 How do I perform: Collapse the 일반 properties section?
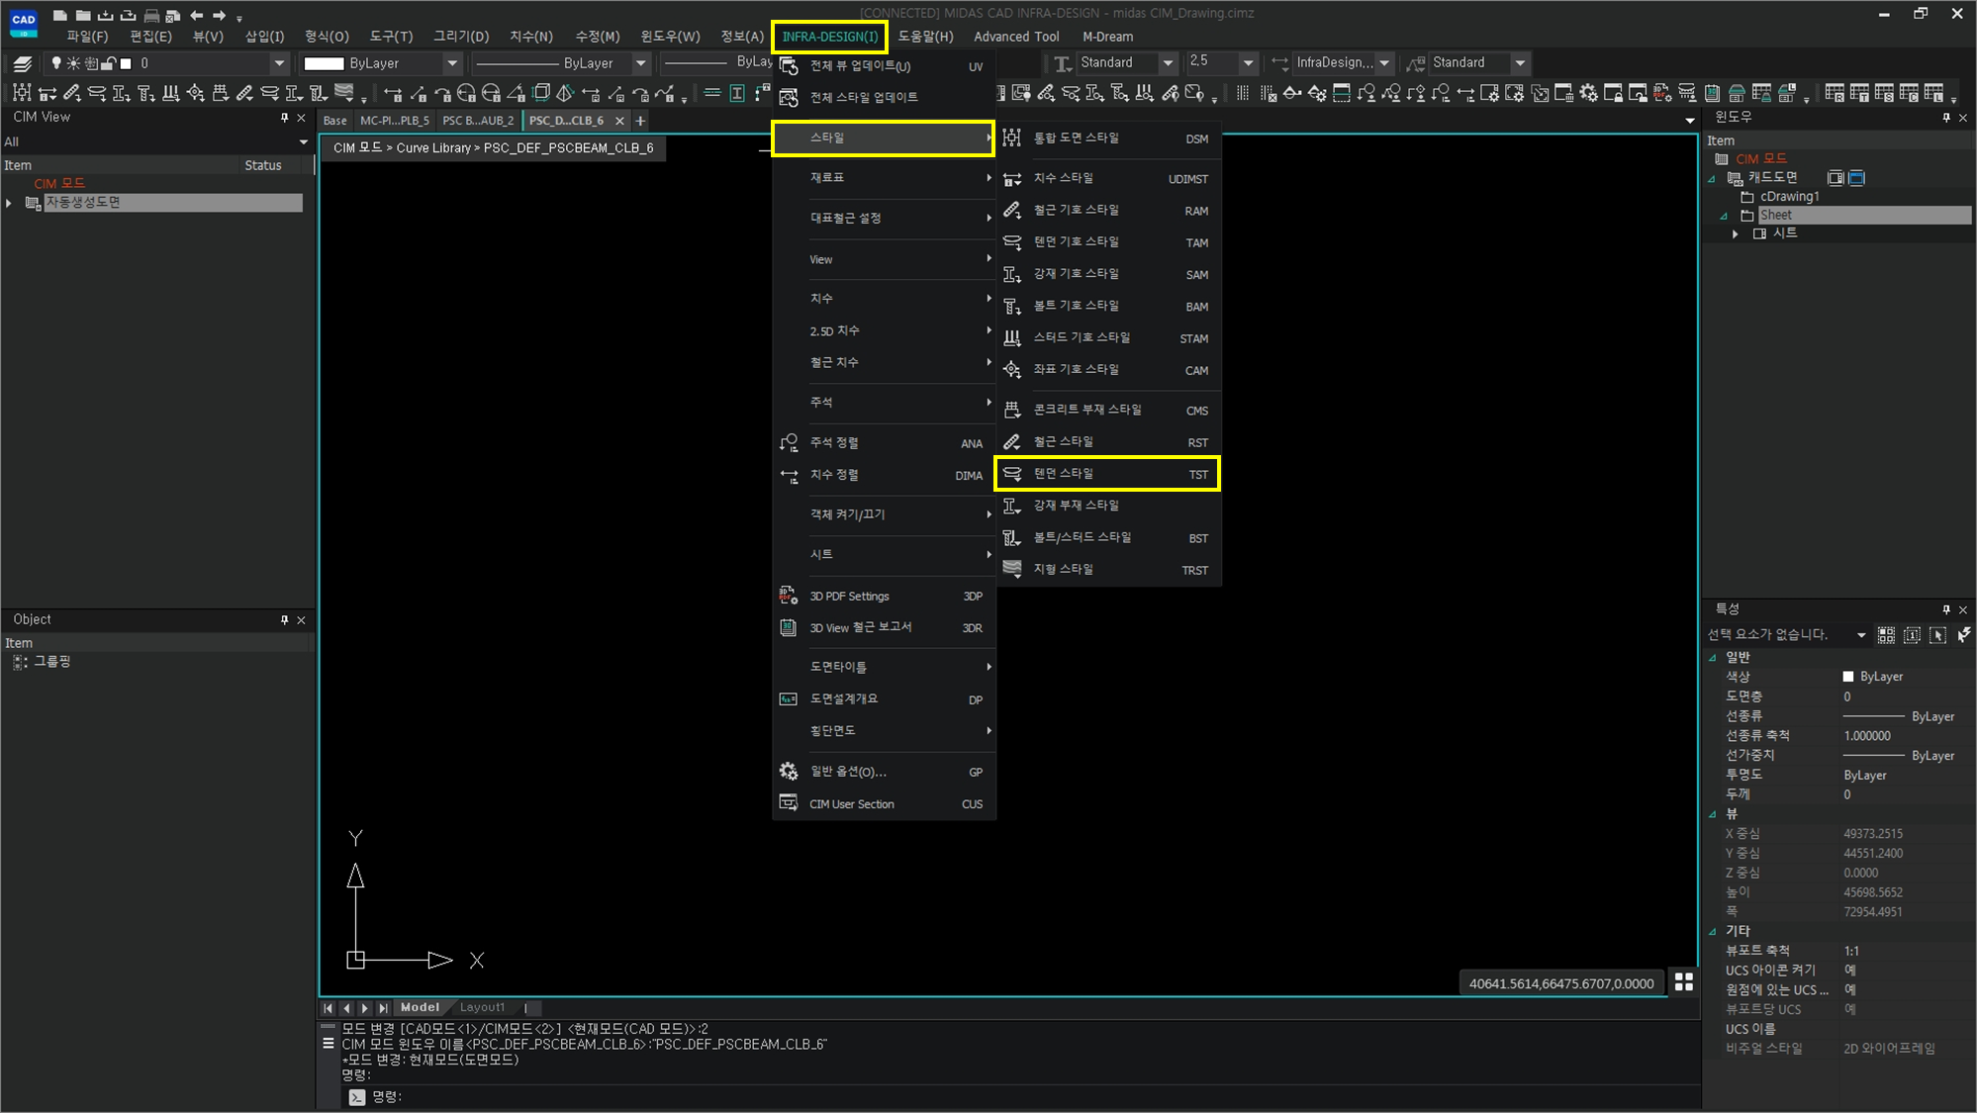click(x=1712, y=657)
